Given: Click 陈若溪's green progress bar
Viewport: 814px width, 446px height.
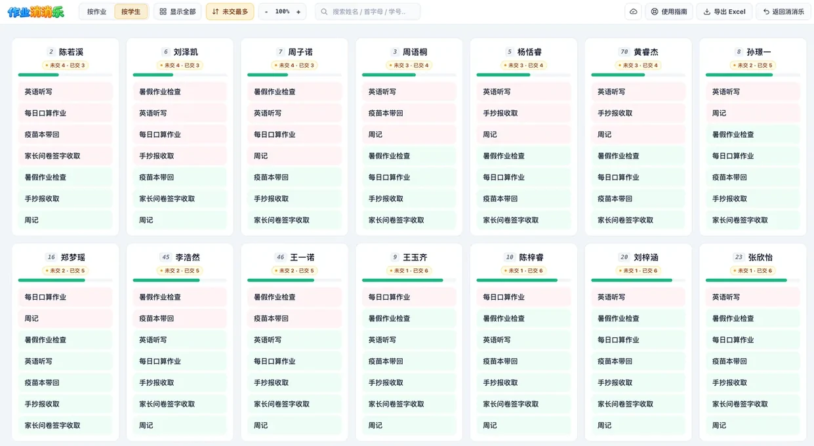Looking at the screenshot, I should point(38,75).
